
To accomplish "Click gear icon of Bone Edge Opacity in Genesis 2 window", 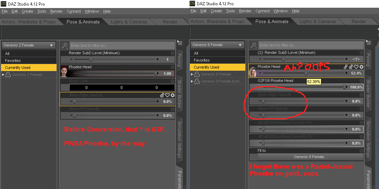I will coord(173,95).
